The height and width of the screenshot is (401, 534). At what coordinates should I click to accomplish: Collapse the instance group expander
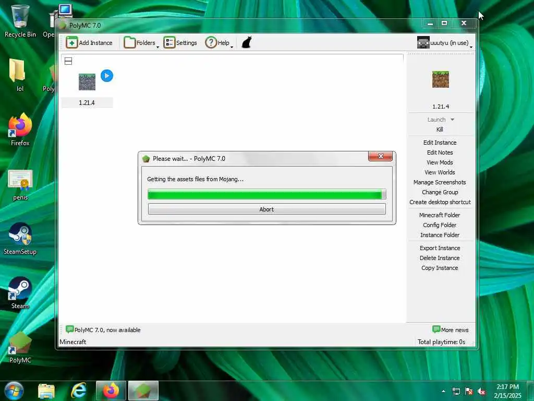tap(68, 62)
